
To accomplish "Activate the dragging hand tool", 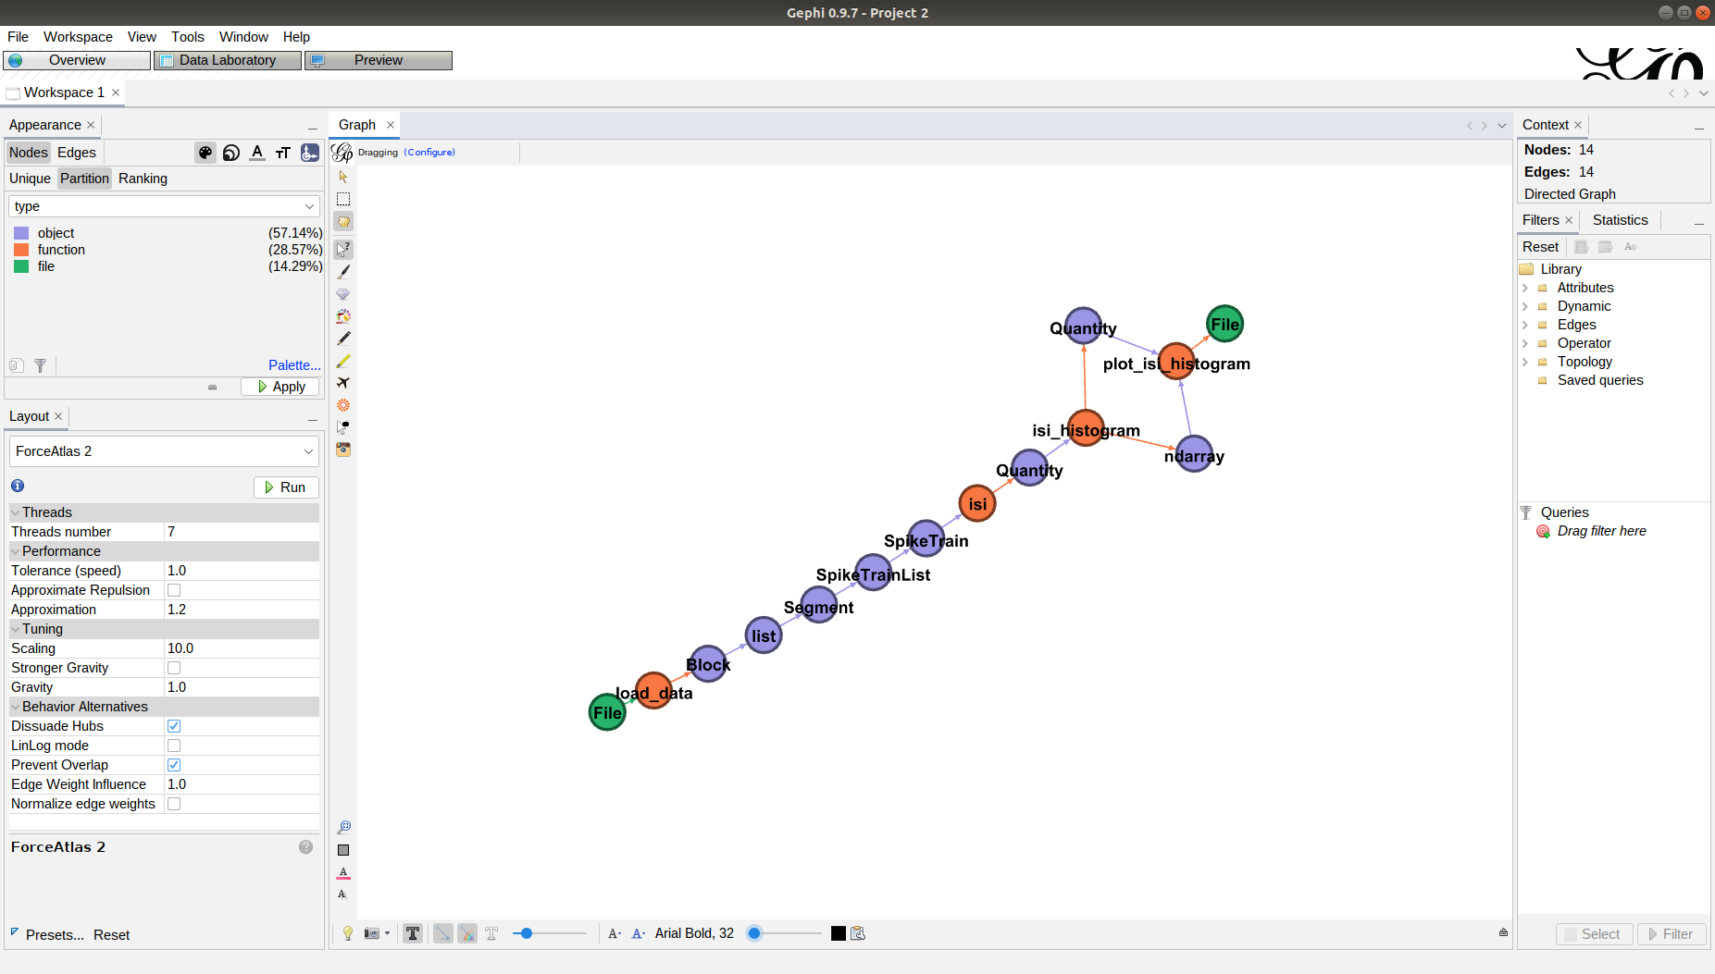I will click(343, 222).
